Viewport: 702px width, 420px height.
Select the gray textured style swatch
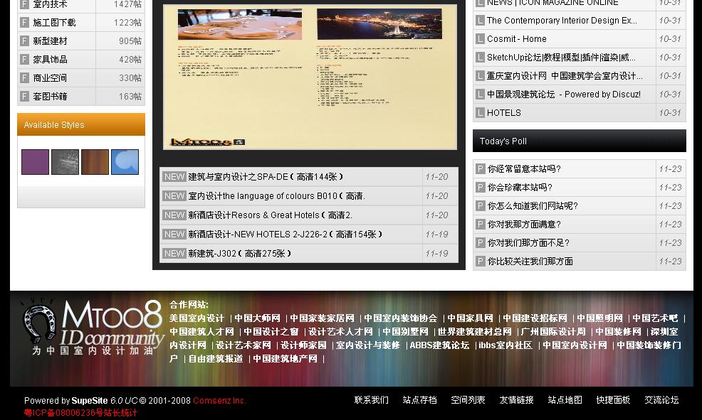click(x=65, y=162)
